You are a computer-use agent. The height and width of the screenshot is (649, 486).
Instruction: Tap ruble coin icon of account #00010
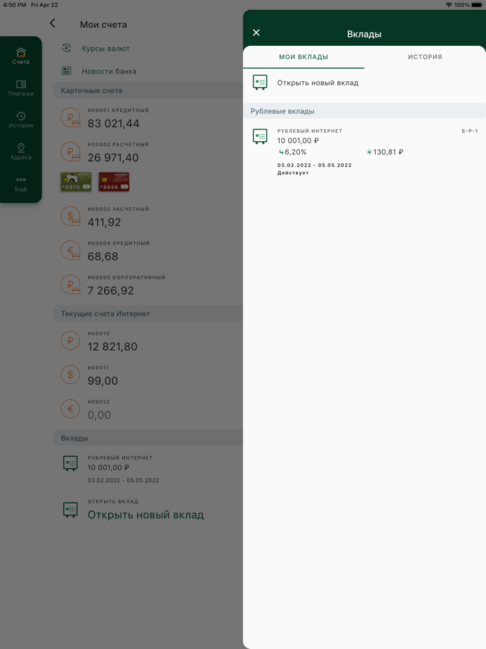[x=70, y=340]
